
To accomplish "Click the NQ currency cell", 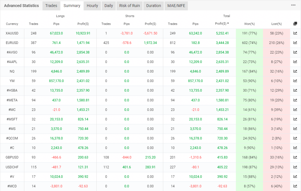I will tap(12, 71).
